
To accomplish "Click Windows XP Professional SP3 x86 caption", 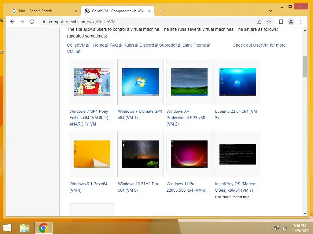I will pyautogui.click(x=186, y=118).
